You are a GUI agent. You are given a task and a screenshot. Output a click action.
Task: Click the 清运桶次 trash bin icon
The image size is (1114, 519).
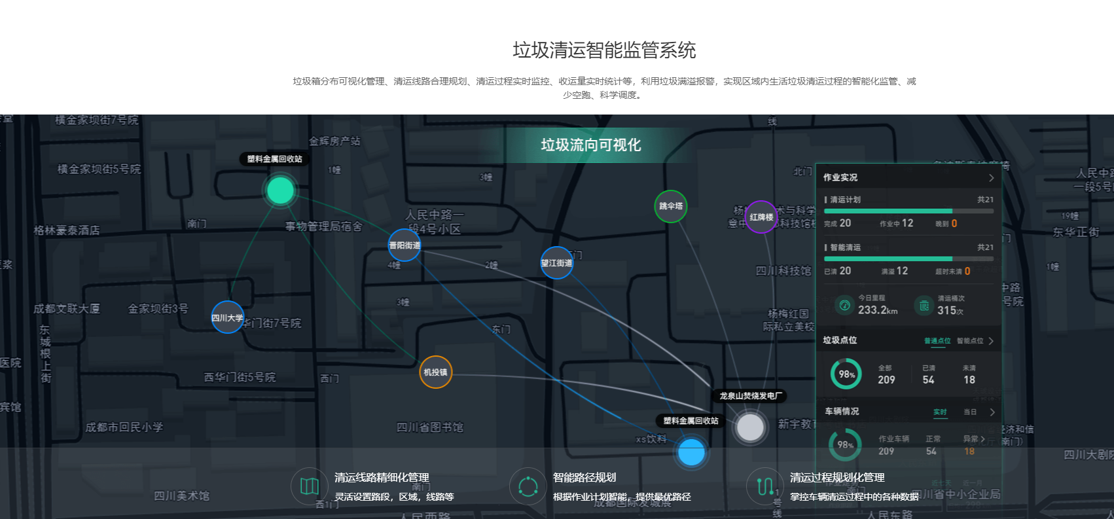(924, 305)
